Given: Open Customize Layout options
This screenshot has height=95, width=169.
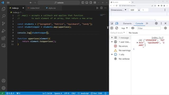Looking at the screenshot, I should pyautogui.click(x=95, y=3).
